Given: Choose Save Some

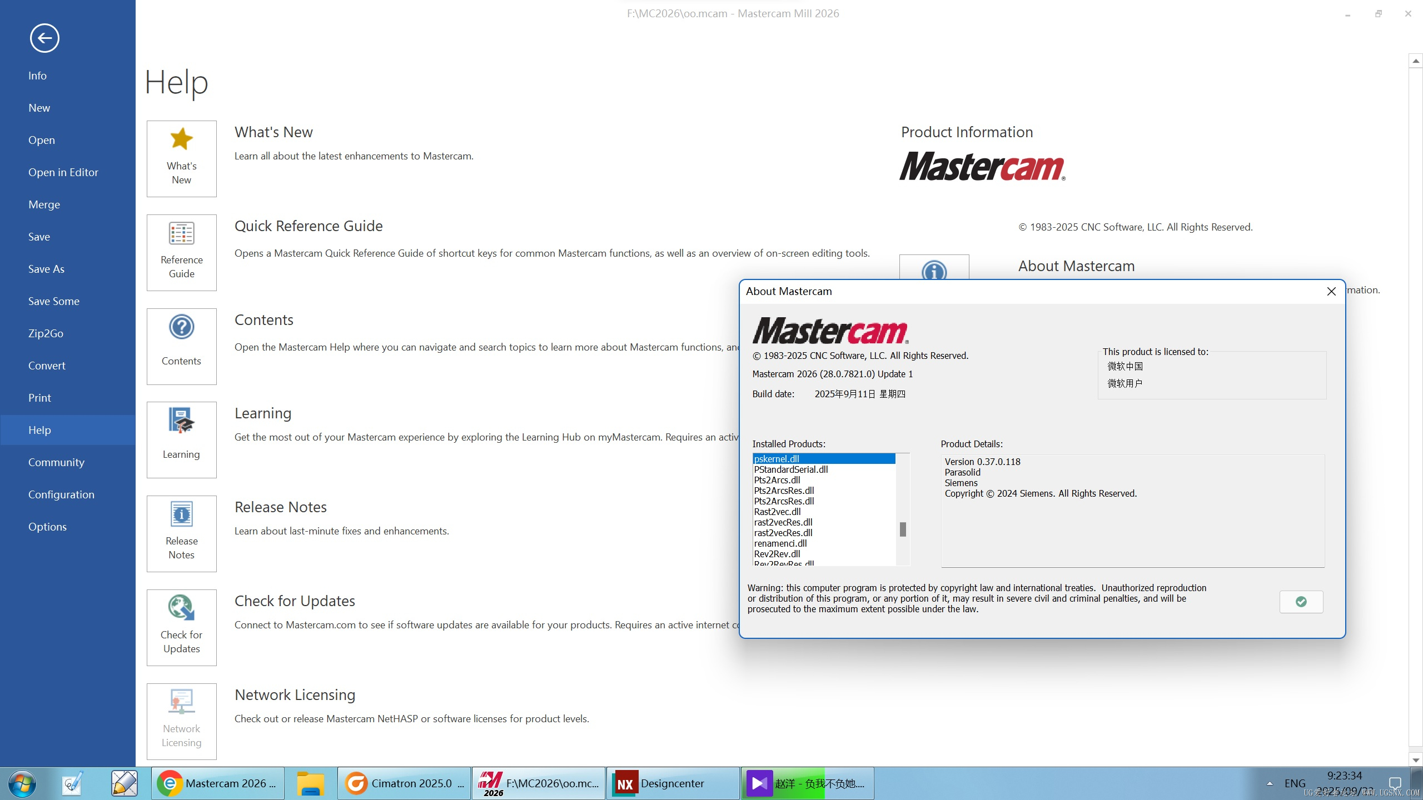Looking at the screenshot, I should tap(68, 301).
